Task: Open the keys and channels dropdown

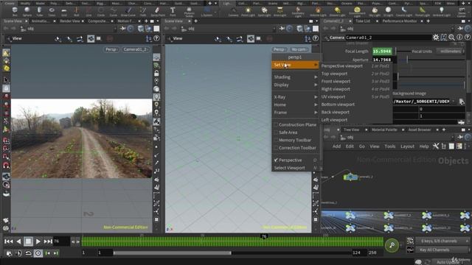Action: coord(442,241)
